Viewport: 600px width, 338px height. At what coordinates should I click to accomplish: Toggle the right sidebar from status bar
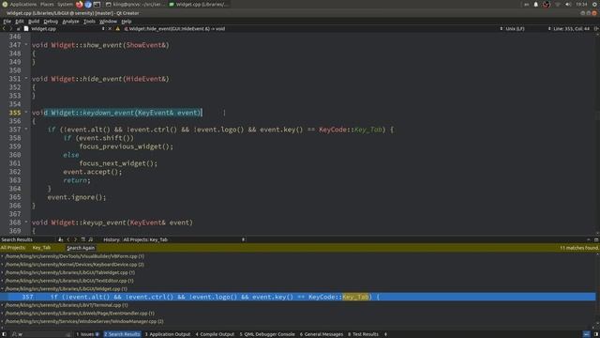click(x=596, y=334)
